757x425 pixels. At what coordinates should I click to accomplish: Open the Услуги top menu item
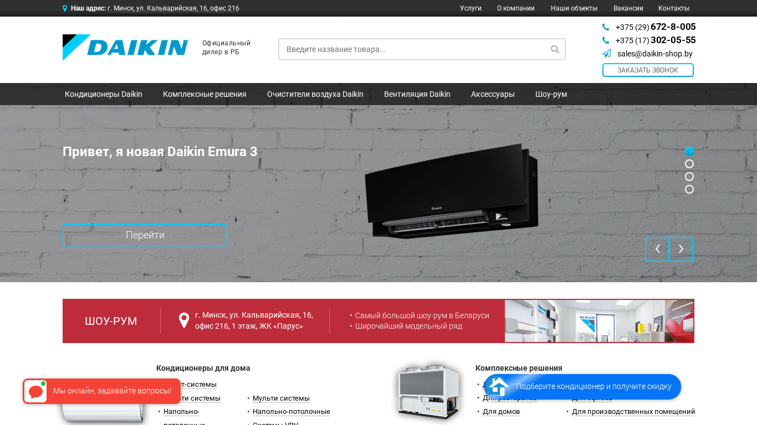470,8
